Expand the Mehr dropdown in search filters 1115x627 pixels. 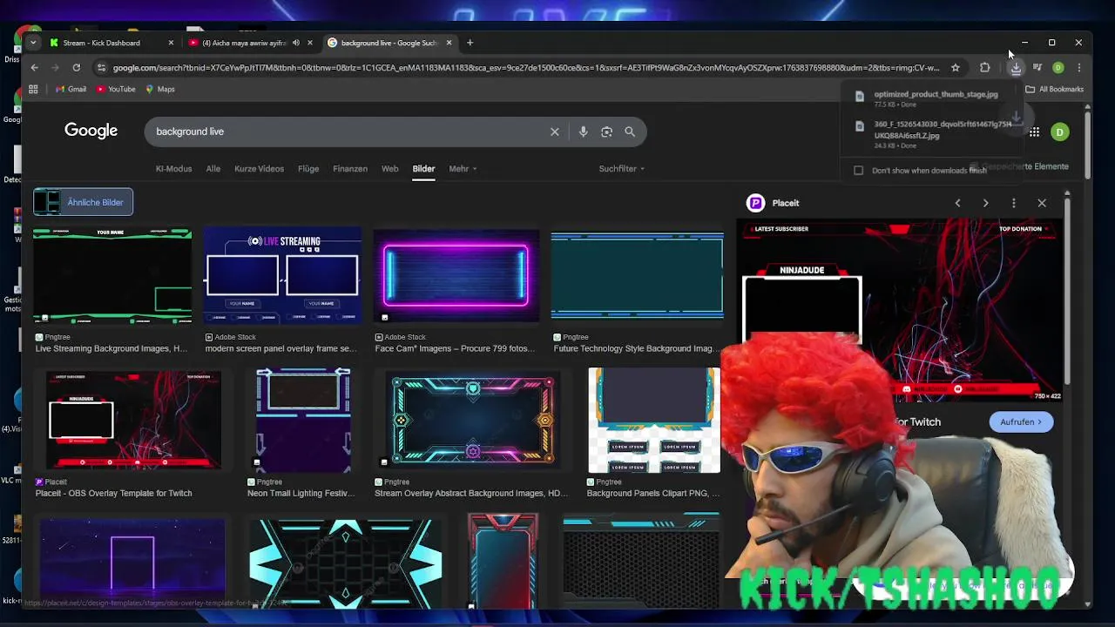point(463,169)
